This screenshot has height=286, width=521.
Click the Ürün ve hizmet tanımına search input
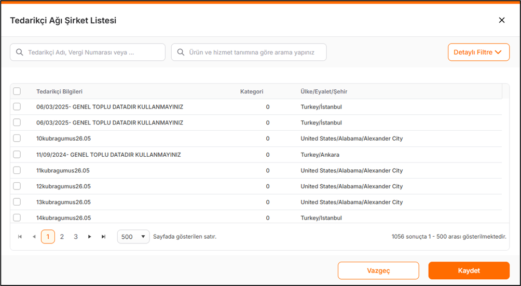click(x=254, y=52)
